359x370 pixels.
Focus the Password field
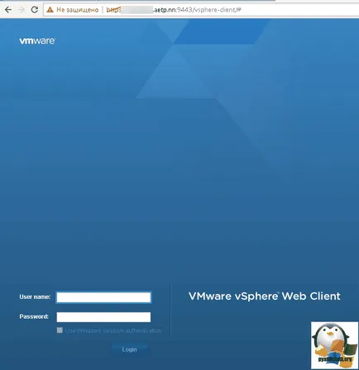point(103,317)
